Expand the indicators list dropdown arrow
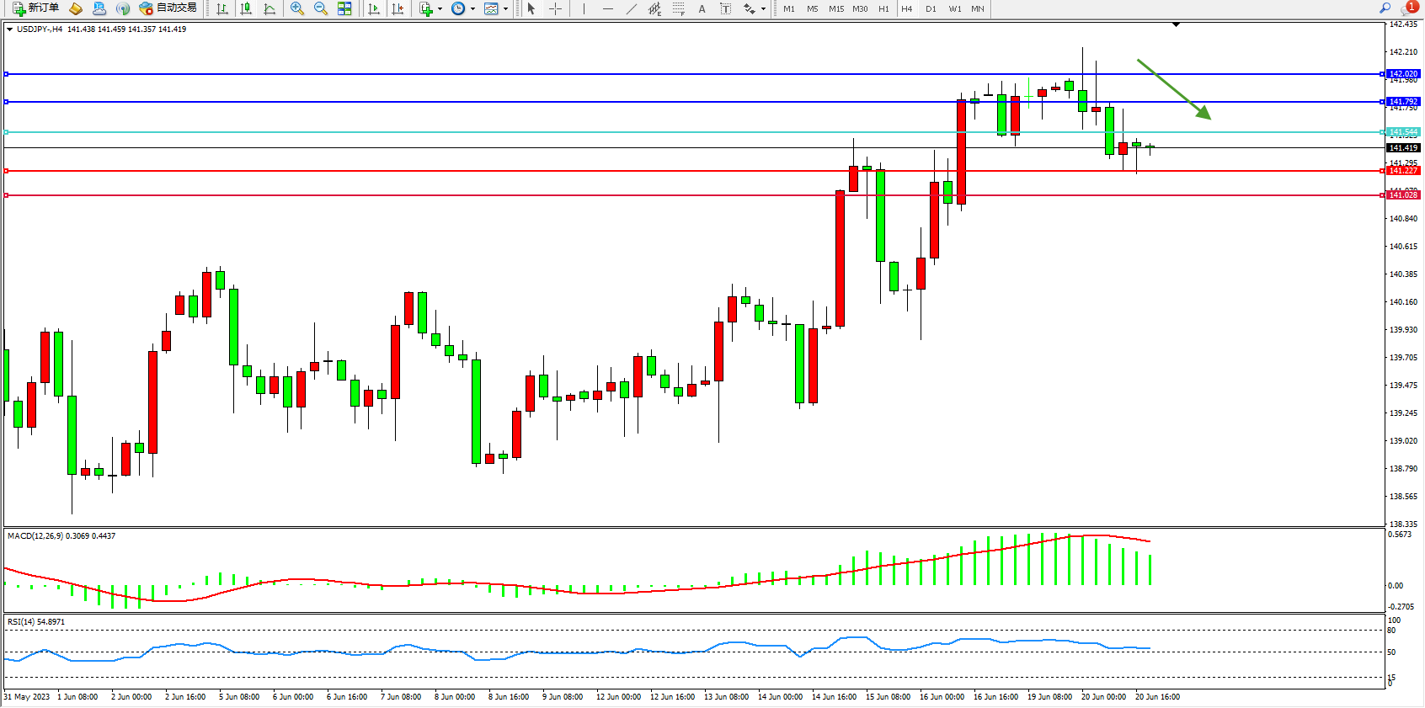This screenshot has height=708, width=1425. coord(440,8)
